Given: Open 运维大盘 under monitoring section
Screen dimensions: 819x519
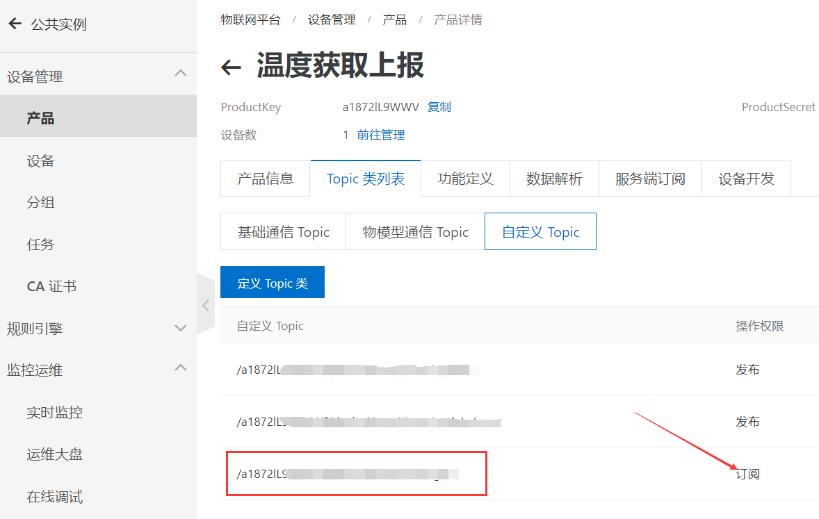Looking at the screenshot, I should pyautogui.click(x=46, y=454).
